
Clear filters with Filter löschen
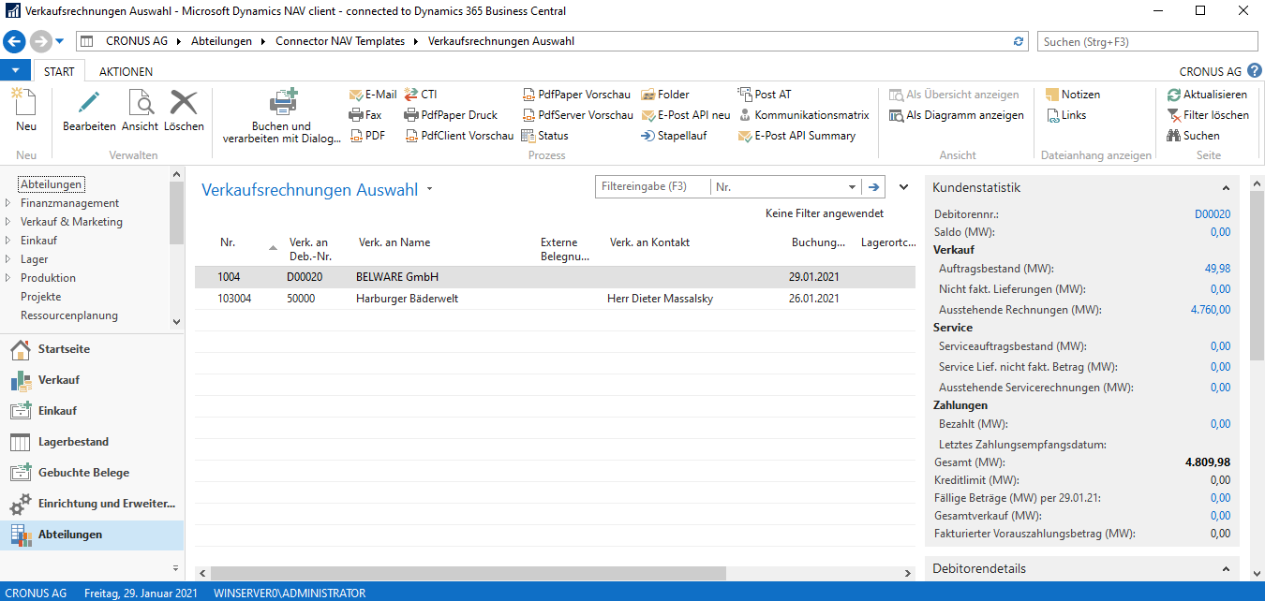(x=1208, y=115)
